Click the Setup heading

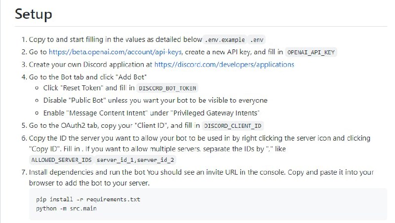point(33,14)
